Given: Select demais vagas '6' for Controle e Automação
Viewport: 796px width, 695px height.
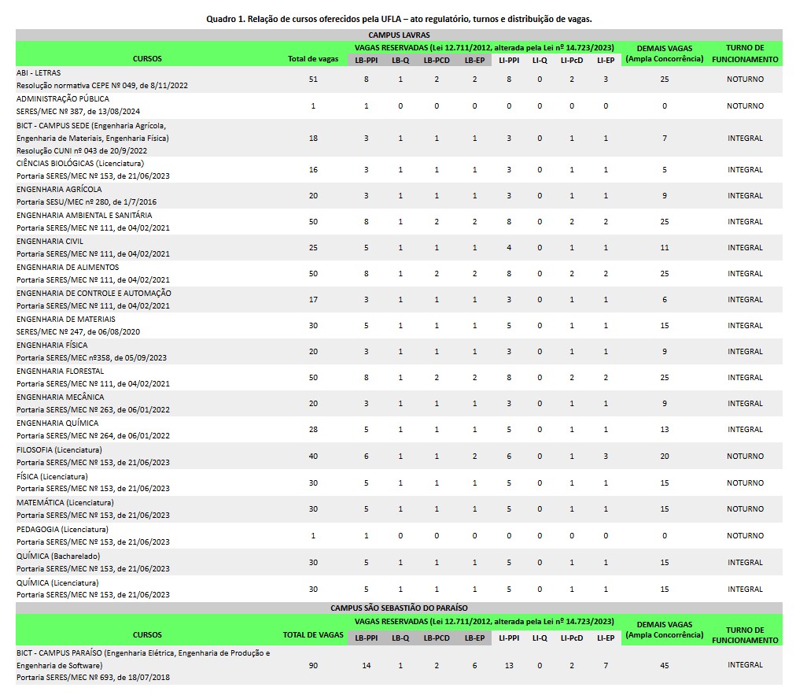Looking at the screenshot, I should click(665, 300).
